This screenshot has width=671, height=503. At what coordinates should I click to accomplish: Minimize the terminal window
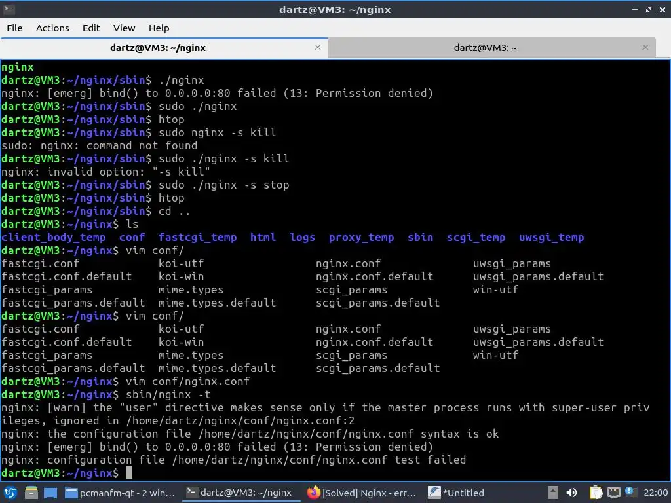coord(634,9)
